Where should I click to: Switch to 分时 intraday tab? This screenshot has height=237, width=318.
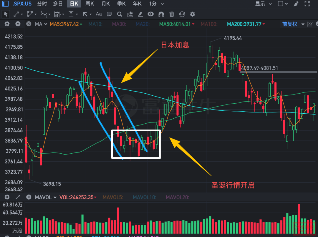(42, 4)
